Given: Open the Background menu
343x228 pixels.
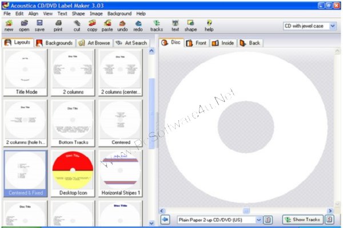Looking at the screenshot, I should coord(119,14).
